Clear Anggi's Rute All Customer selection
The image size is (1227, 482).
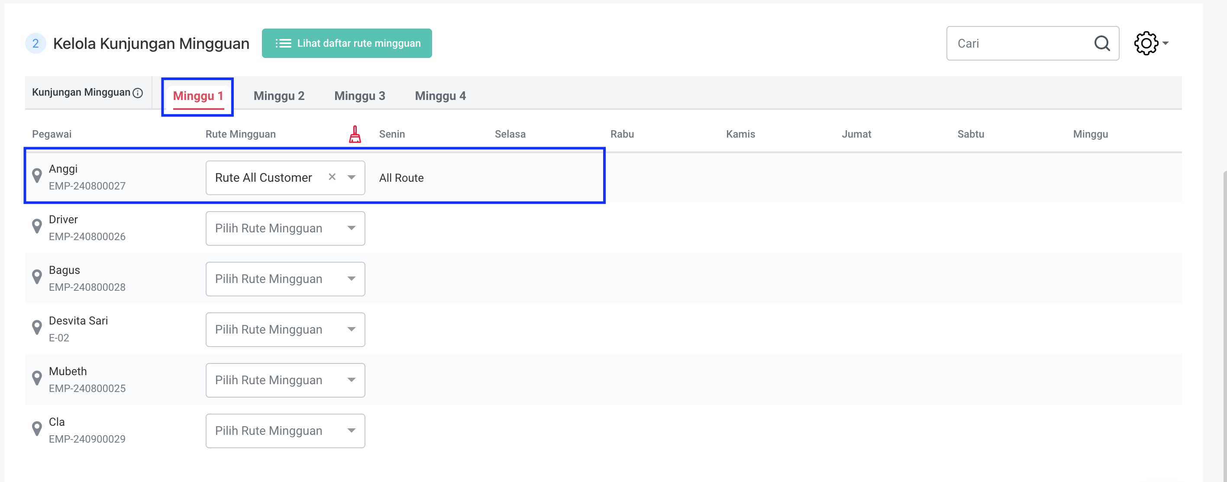[x=332, y=177]
